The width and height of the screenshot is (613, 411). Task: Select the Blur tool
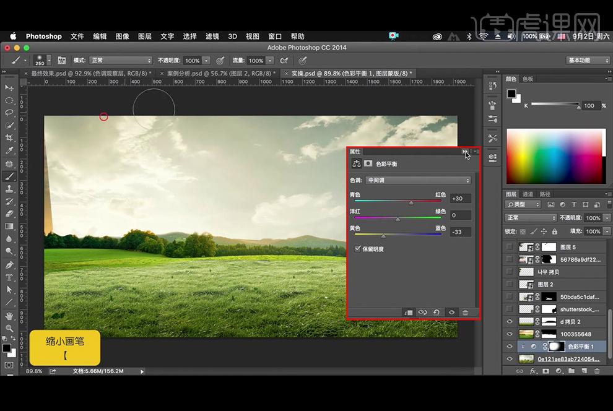click(9, 239)
